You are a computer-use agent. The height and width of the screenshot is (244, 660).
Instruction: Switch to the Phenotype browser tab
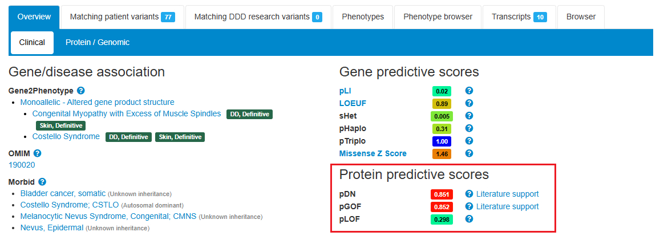[x=438, y=17]
